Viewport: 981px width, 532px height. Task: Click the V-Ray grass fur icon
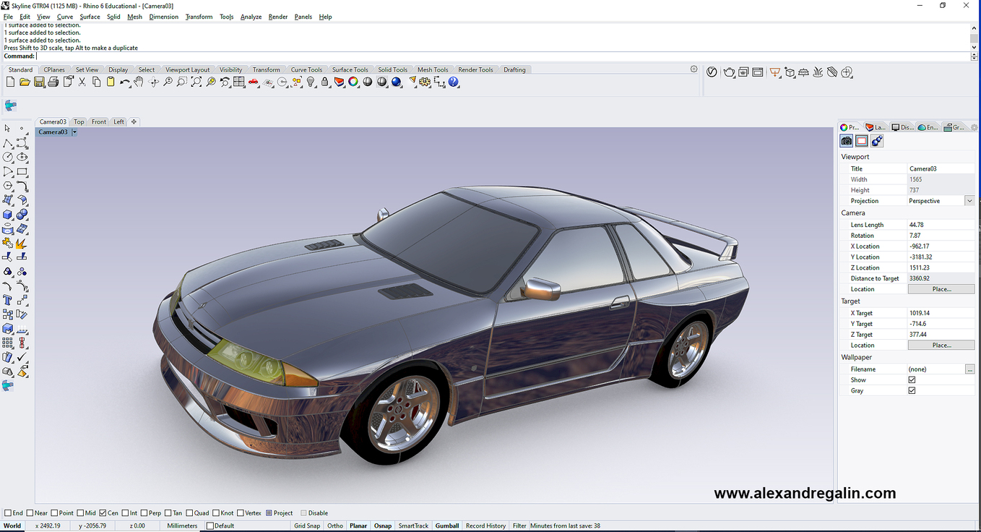[x=818, y=72]
